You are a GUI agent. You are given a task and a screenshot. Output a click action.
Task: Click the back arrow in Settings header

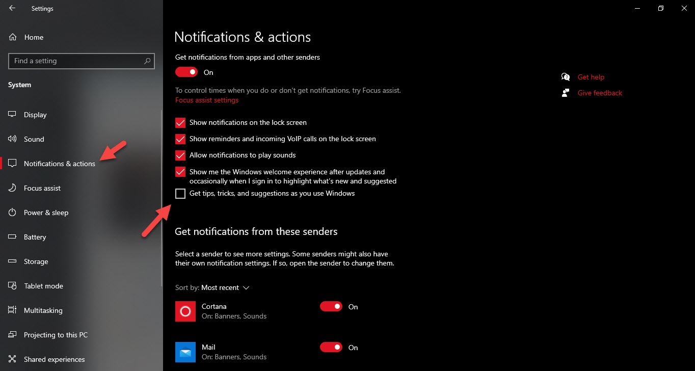click(x=12, y=8)
